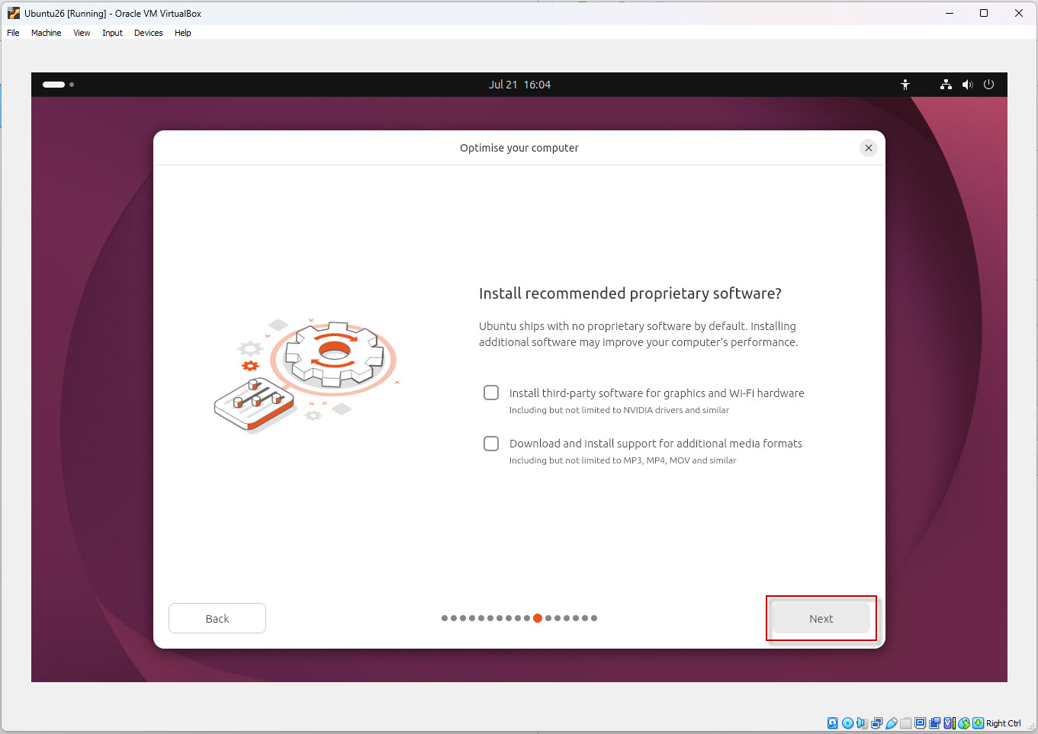Open the View menu

point(82,33)
